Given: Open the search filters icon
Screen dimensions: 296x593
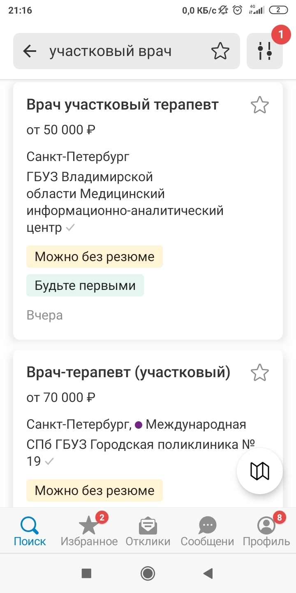Looking at the screenshot, I should 265,51.
